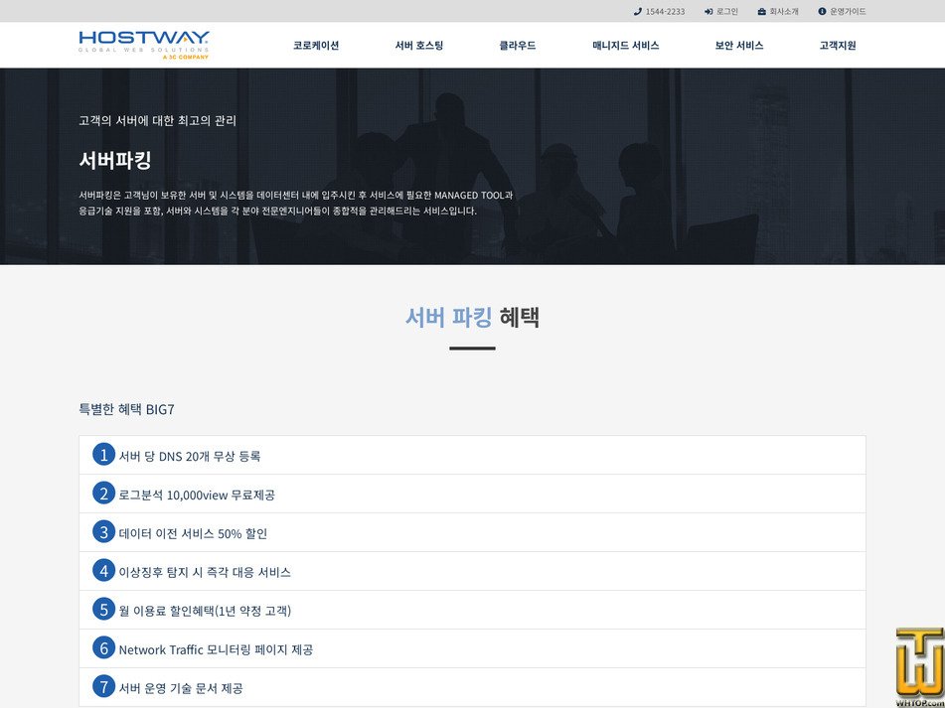945x708 pixels.
Task: Click the text 서버 운영 기술 문서 제공
Action: pos(181,688)
